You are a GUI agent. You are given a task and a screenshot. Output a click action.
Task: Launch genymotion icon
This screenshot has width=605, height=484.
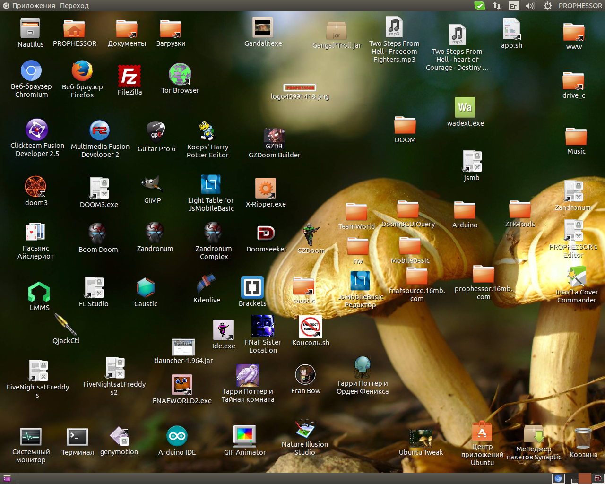pos(119,436)
